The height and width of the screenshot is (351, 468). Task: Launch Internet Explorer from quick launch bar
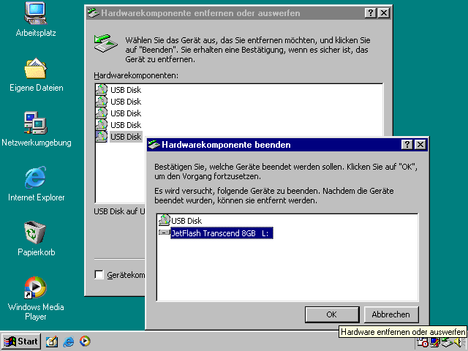pyautogui.click(x=68, y=341)
